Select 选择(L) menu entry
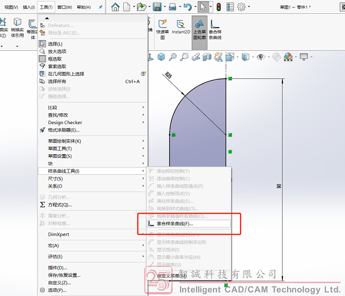The image size is (345, 296). (x=93, y=44)
